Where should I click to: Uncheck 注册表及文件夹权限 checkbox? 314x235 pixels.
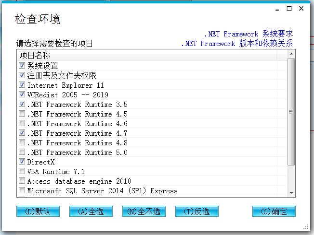(22, 75)
